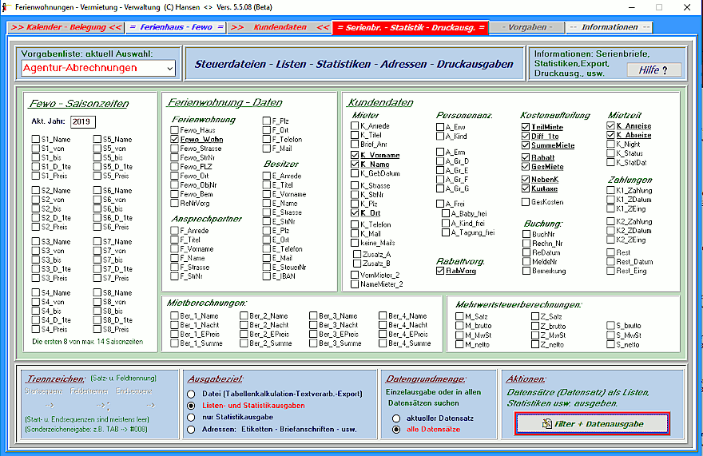Uncheck the Fewo_Wohn checkbox
This screenshot has height=456, width=703.
coord(175,139)
